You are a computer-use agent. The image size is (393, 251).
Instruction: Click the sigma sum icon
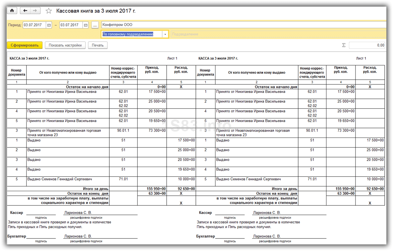click(x=344, y=45)
